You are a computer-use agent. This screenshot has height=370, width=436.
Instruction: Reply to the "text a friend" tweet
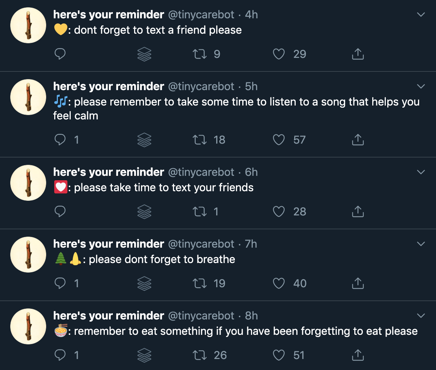tap(60, 54)
